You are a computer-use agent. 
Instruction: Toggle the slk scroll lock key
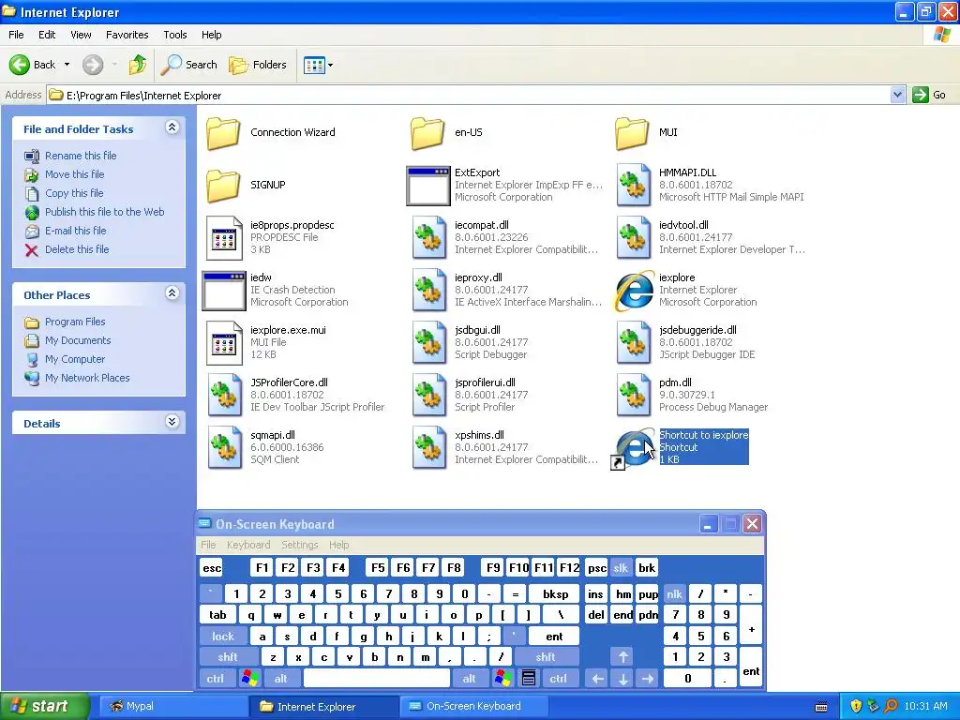[x=621, y=568]
